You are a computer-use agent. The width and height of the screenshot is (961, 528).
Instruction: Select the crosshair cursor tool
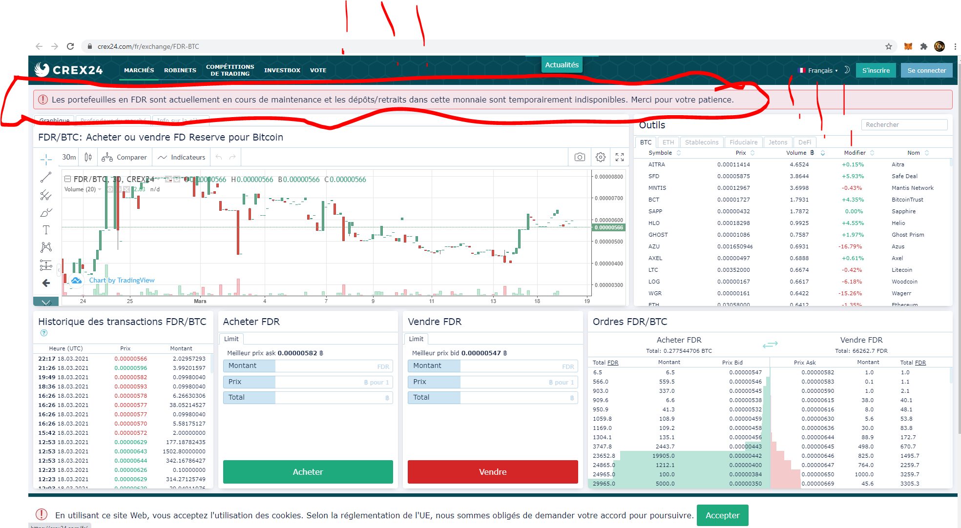click(x=46, y=159)
